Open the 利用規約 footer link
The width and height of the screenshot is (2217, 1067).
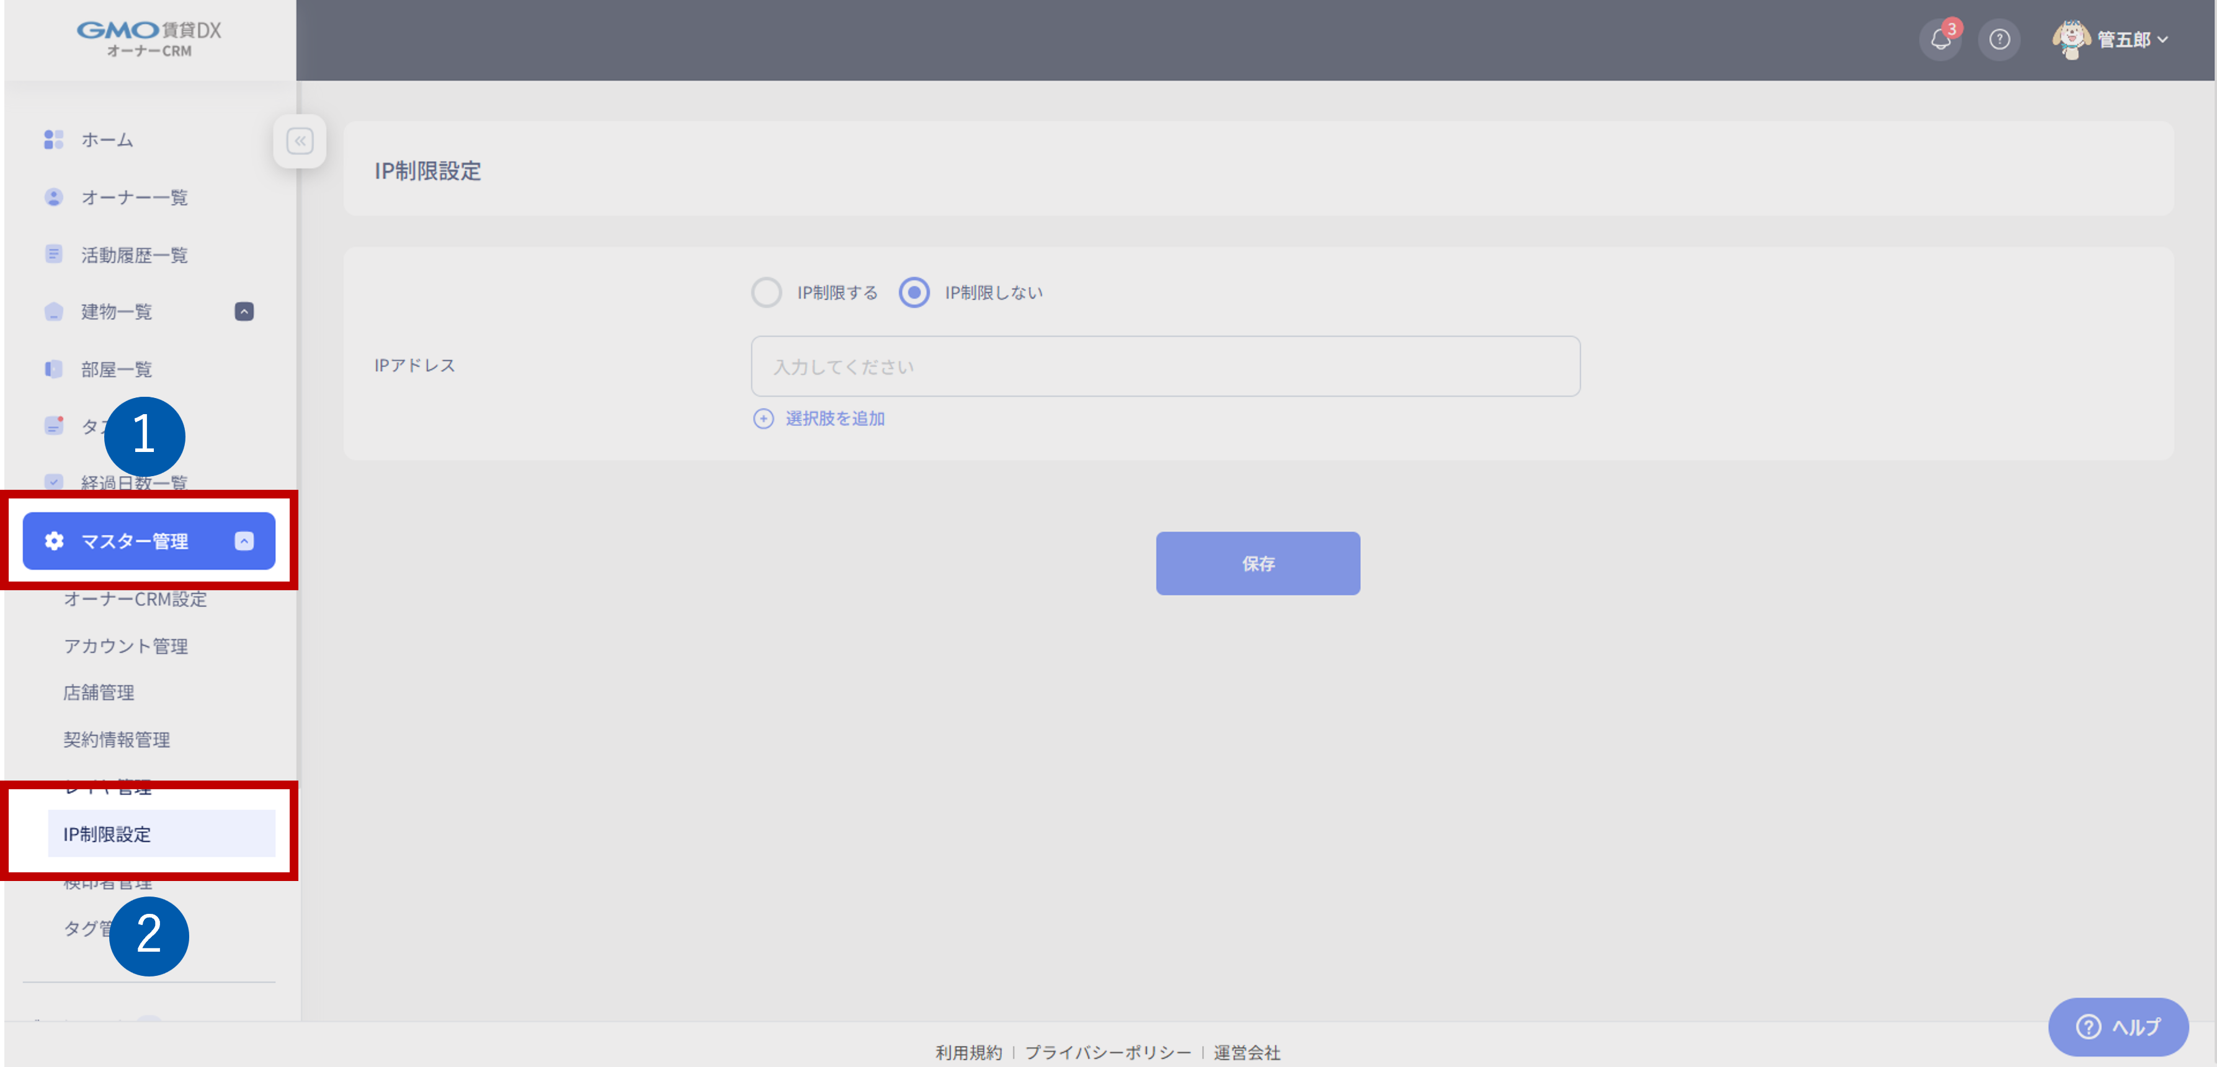tap(968, 1052)
